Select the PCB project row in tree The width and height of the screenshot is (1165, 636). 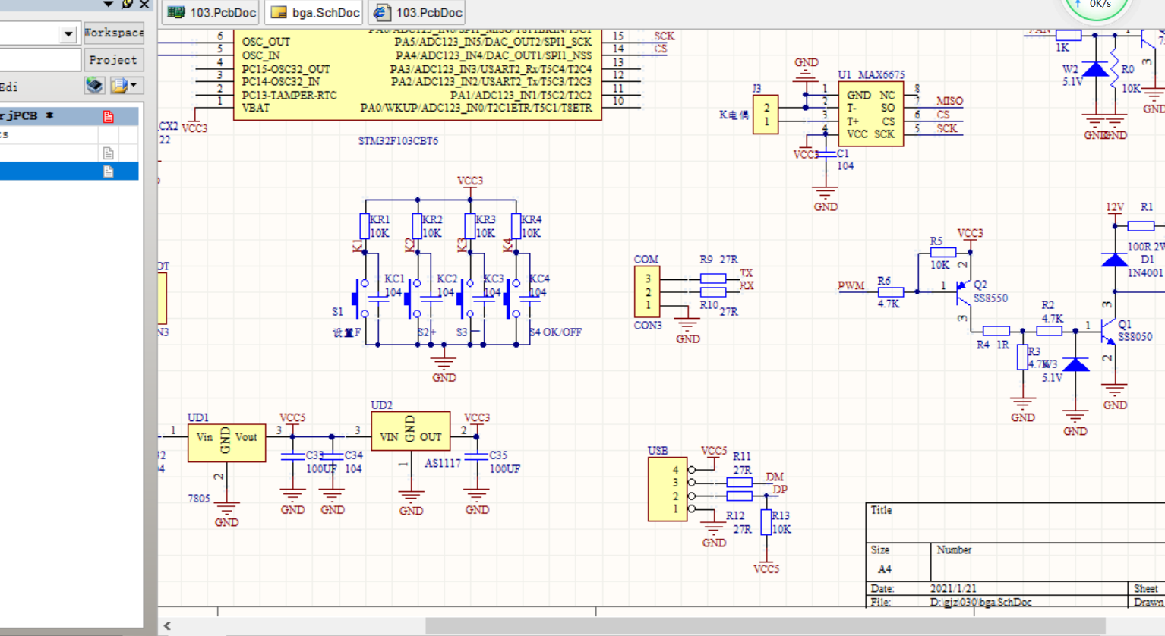69,115
